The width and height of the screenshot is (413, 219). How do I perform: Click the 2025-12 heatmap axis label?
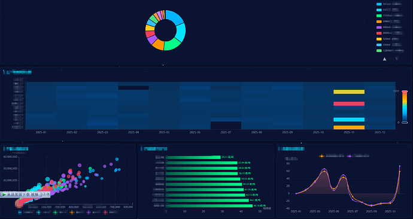380,132
